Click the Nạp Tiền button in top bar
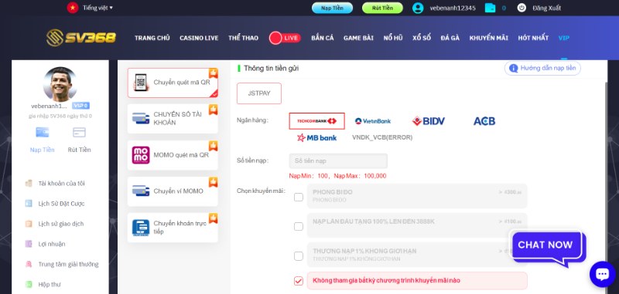Image resolution: width=619 pixels, height=294 pixels. click(332, 8)
